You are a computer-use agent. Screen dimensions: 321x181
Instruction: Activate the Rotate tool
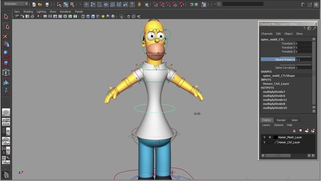(6, 54)
